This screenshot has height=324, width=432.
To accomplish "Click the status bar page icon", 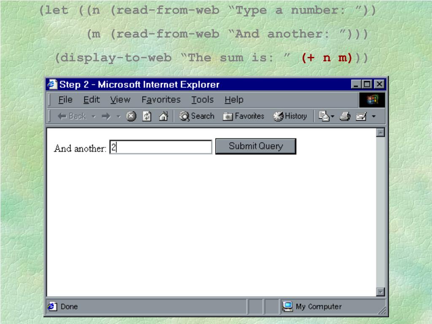I will pyautogui.click(x=52, y=306).
